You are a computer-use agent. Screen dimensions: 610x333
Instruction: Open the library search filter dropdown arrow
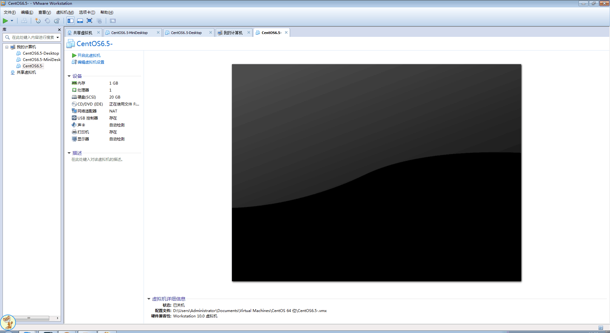pos(58,37)
